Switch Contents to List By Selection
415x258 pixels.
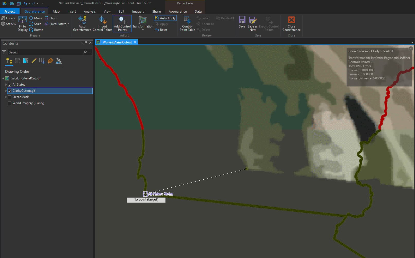pyautogui.click(x=26, y=61)
